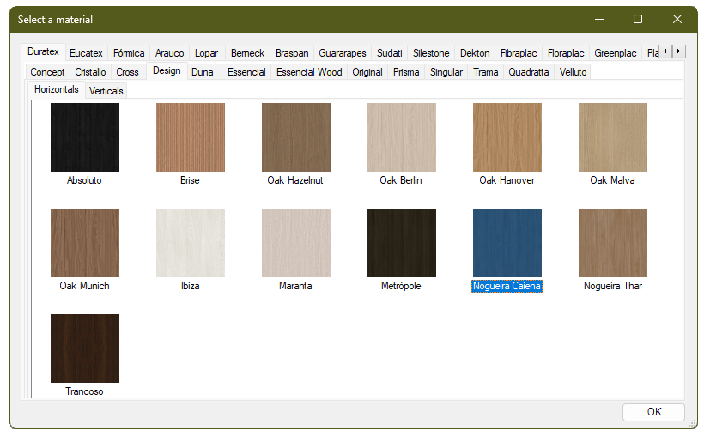Click the Trancoso name label
Viewport: 704px width, 436px height.
[x=84, y=391]
